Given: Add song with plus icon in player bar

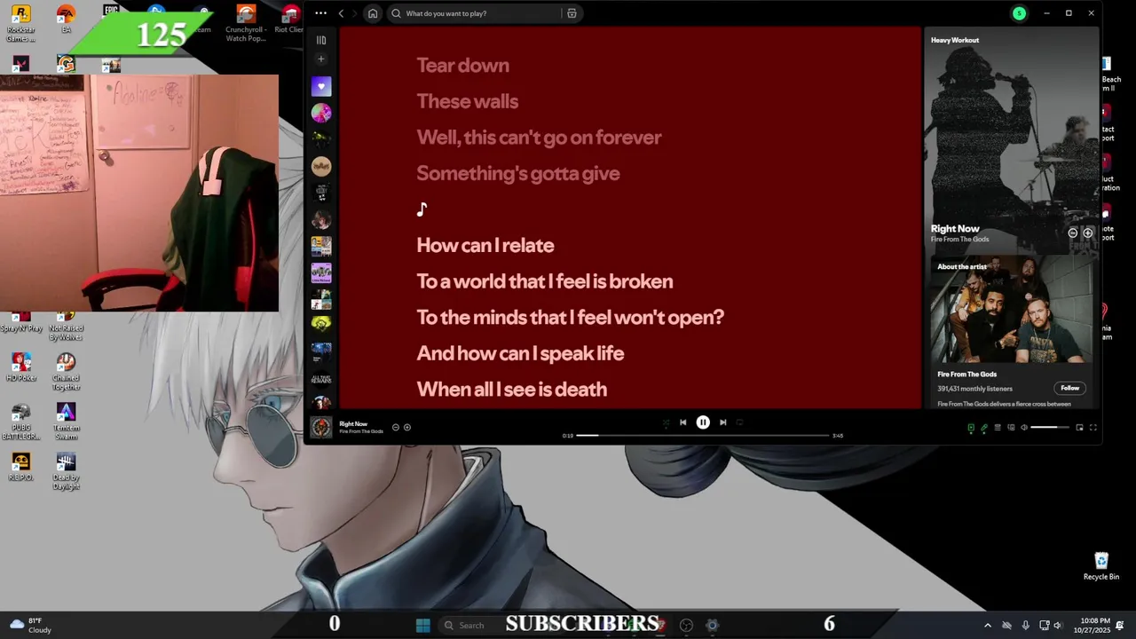Looking at the screenshot, I should point(407,428).
